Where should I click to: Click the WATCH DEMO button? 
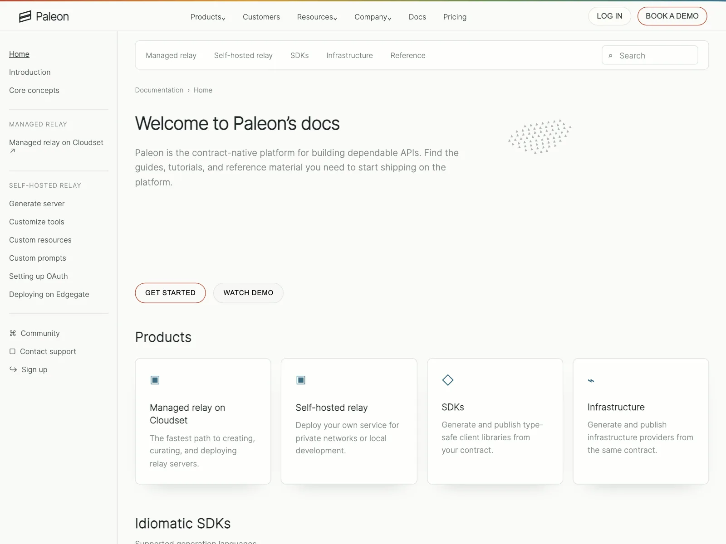tap(248, 293)
